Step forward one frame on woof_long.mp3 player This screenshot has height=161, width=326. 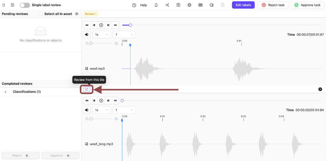tap(108, 101)
